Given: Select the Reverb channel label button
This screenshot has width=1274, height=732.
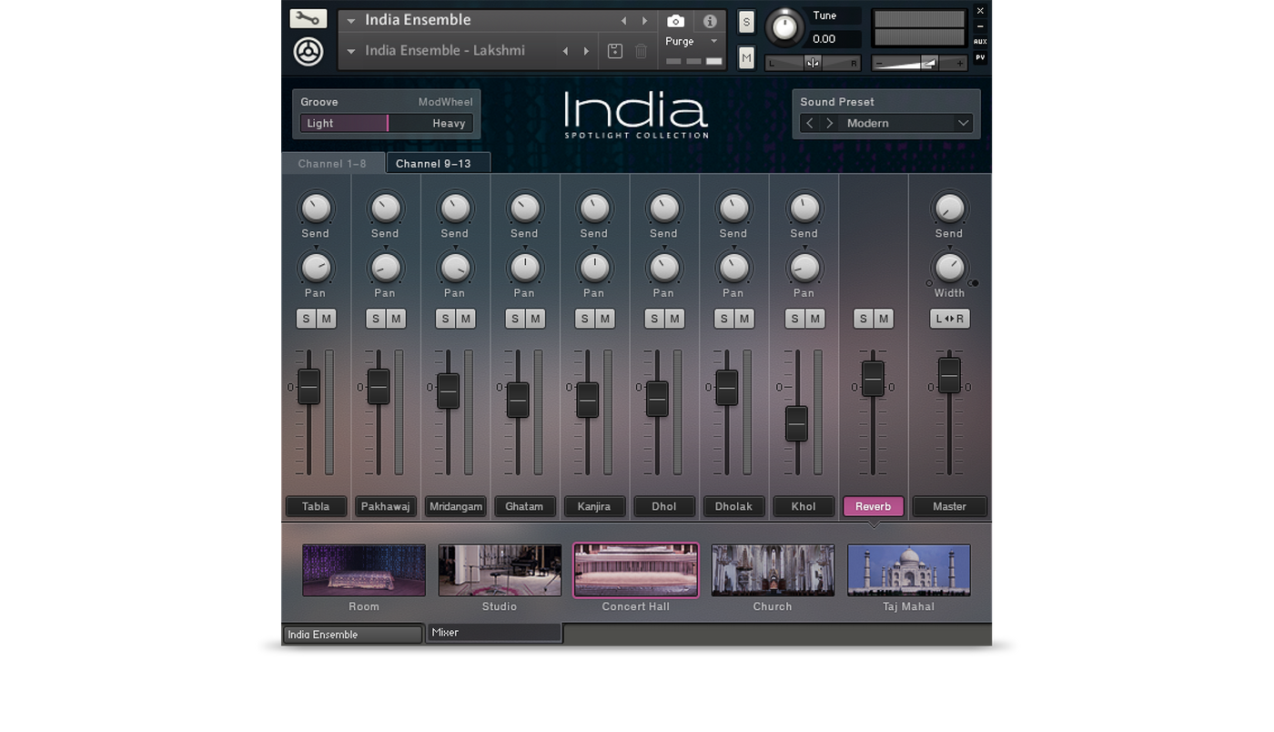Looking at the screenshot, I should click(874, 506).
